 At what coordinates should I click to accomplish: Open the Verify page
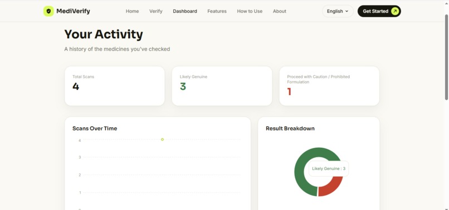[156, 11]
